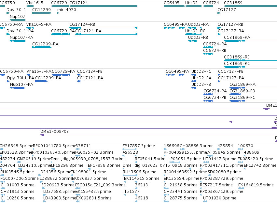Viewport: 277px width, 203px height.
Task: Select the CG17127-RB transcript label
Action: [230, 24]
